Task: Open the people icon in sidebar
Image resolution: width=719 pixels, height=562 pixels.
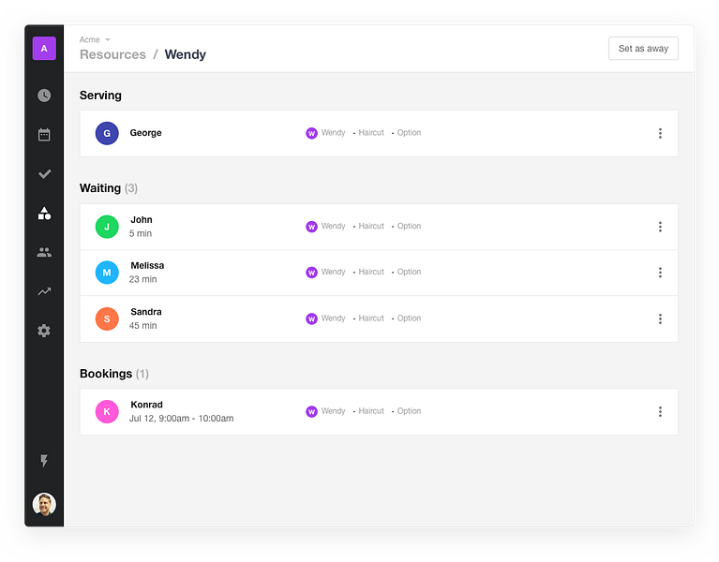Action: click(44, 252)
